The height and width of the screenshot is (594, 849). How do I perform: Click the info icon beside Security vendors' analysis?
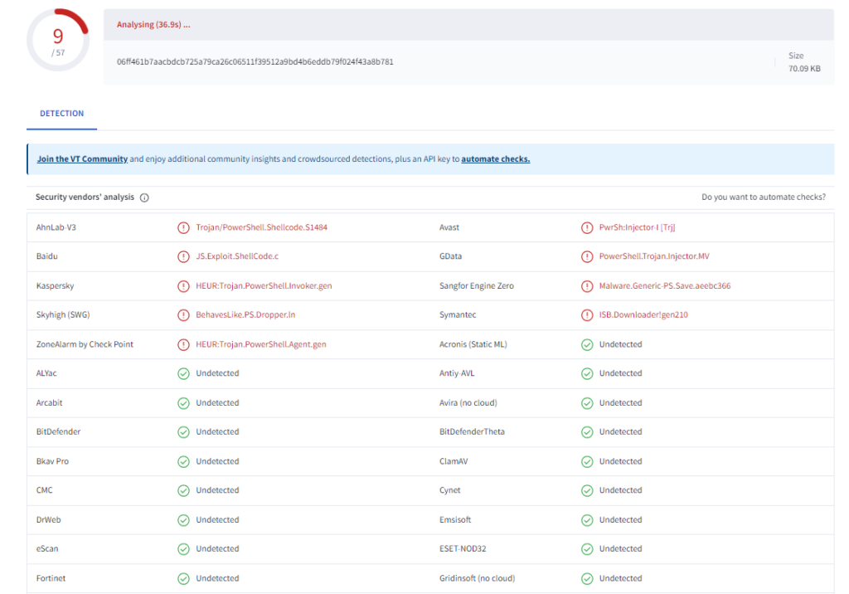point(144,197)
